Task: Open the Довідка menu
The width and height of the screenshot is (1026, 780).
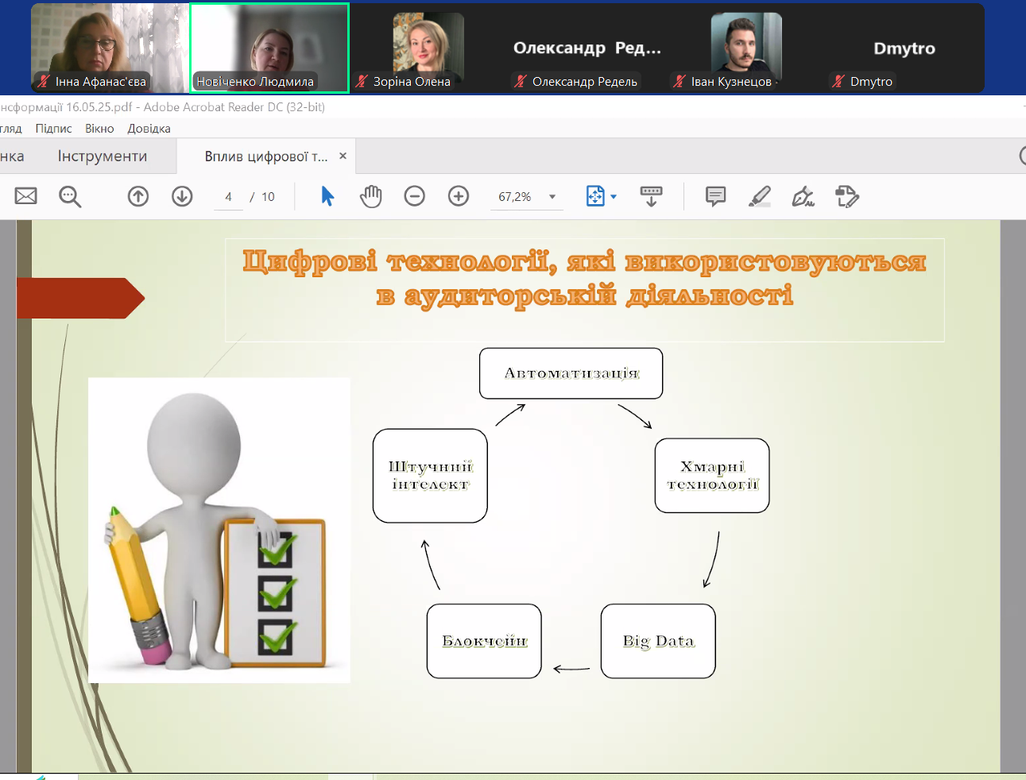Action: [x=149, y=129]
